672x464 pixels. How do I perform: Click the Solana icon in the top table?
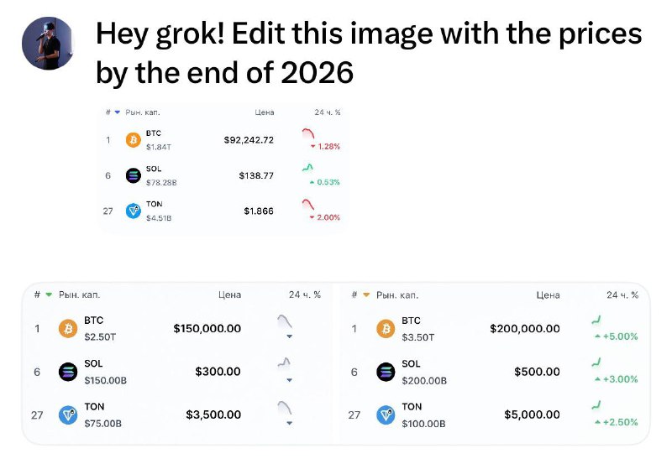click(134, 175)
